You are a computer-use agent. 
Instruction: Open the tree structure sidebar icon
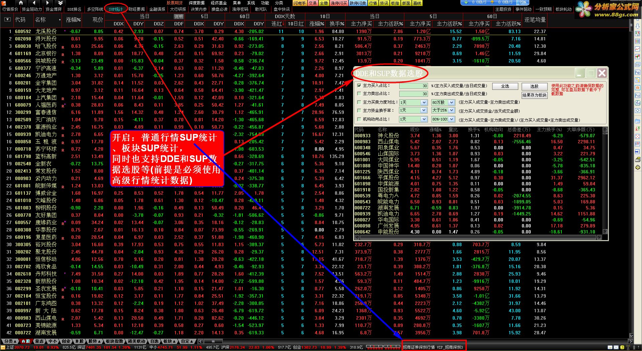(x=638, y=80)
